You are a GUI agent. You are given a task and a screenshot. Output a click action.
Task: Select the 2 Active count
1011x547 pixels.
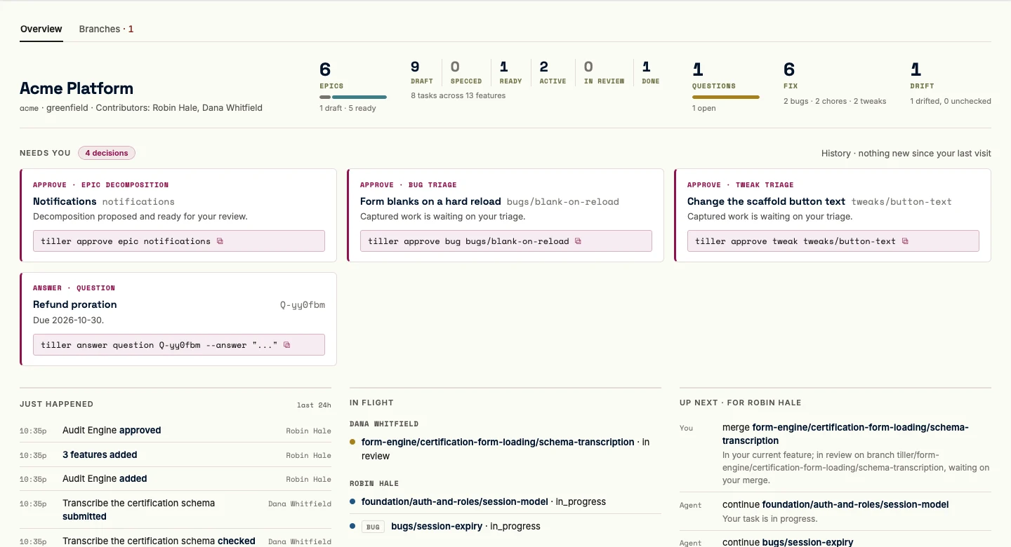pyautogui.click(x=553, y=72)
